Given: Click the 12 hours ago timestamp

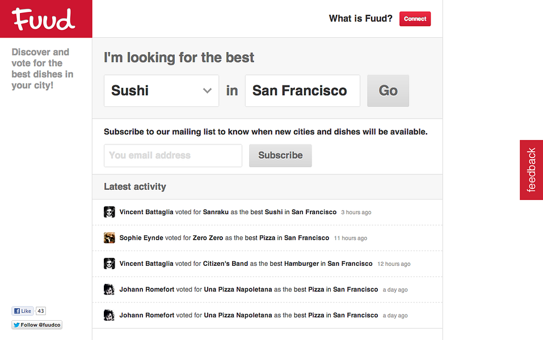Looking at the screenshot, I should [x=394, y=264].
